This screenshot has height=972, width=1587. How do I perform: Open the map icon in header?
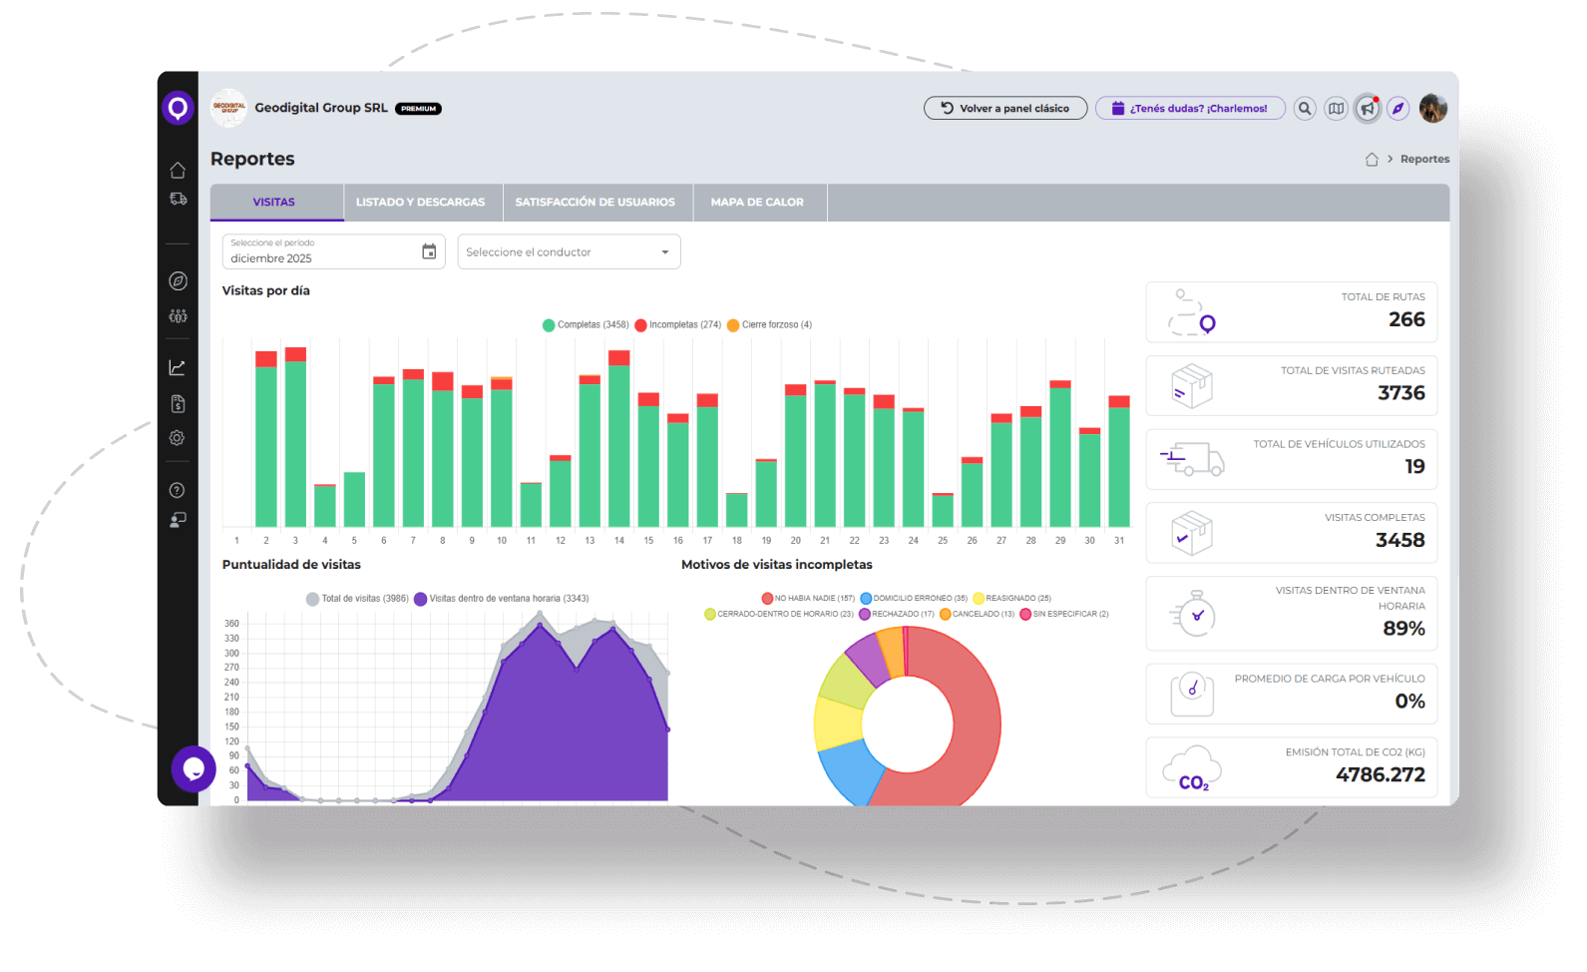click(x=1336, y=109)
